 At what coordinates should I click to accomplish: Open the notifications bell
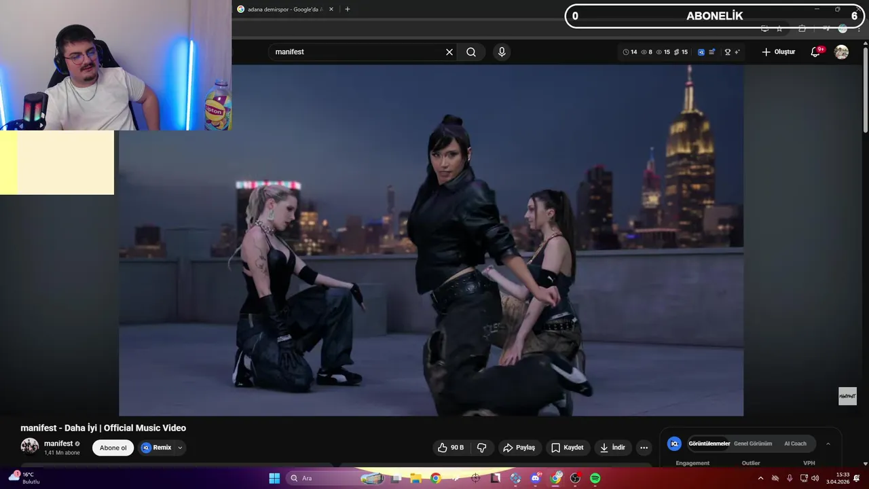(816, 52)
